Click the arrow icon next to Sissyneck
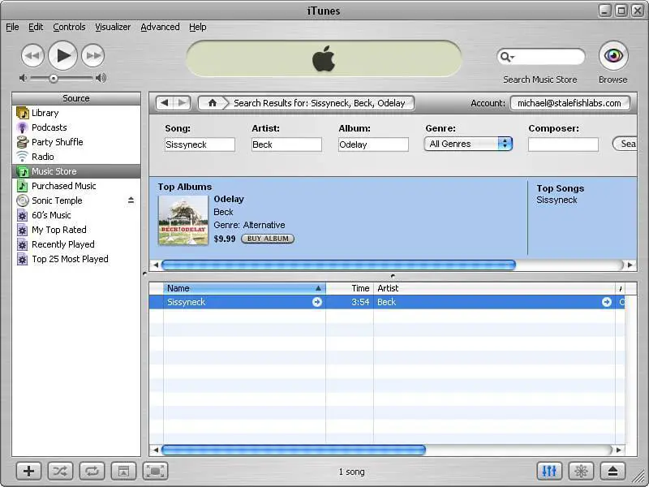This screenshot has width=649, height=487. 317,302
